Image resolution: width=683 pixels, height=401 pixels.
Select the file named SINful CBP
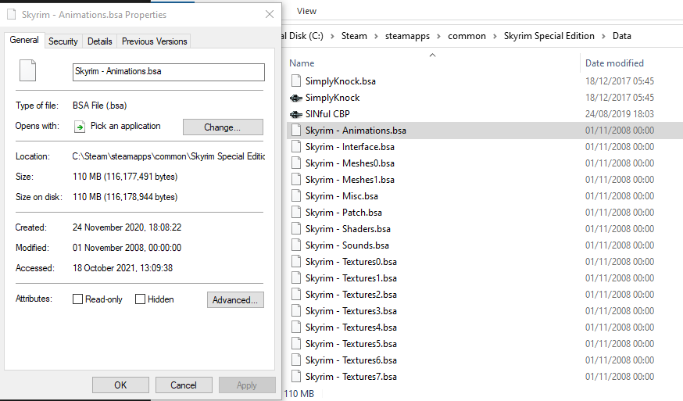point(327,114)
